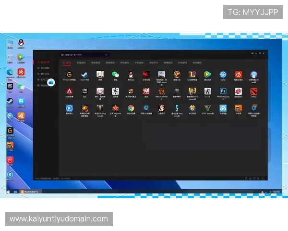
Task: Launch Steam from the desktop shortcut
Action: pos(10,103)
